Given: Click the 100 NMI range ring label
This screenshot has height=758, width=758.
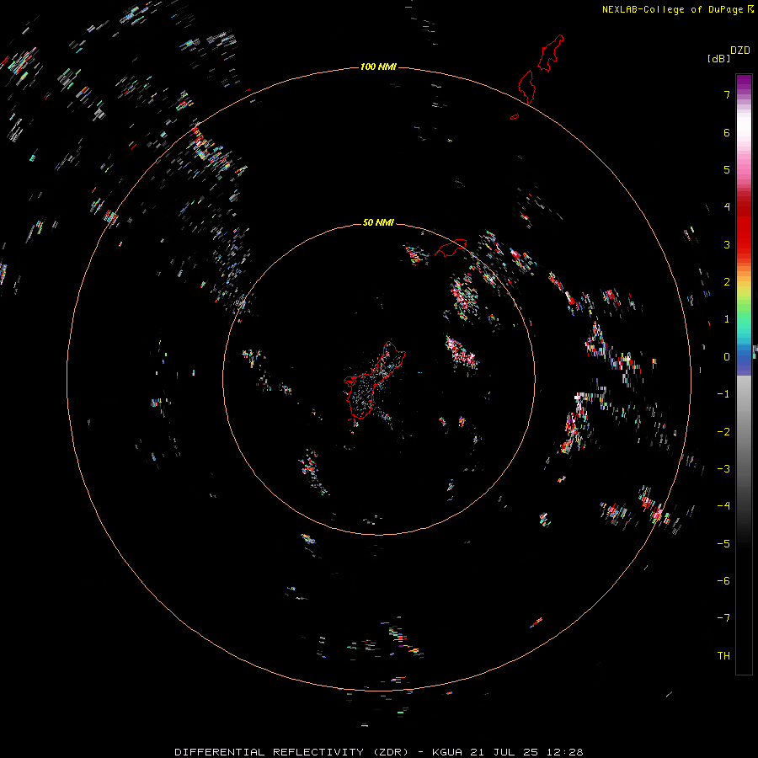Looking at the screenshot, I should [378, 67].
